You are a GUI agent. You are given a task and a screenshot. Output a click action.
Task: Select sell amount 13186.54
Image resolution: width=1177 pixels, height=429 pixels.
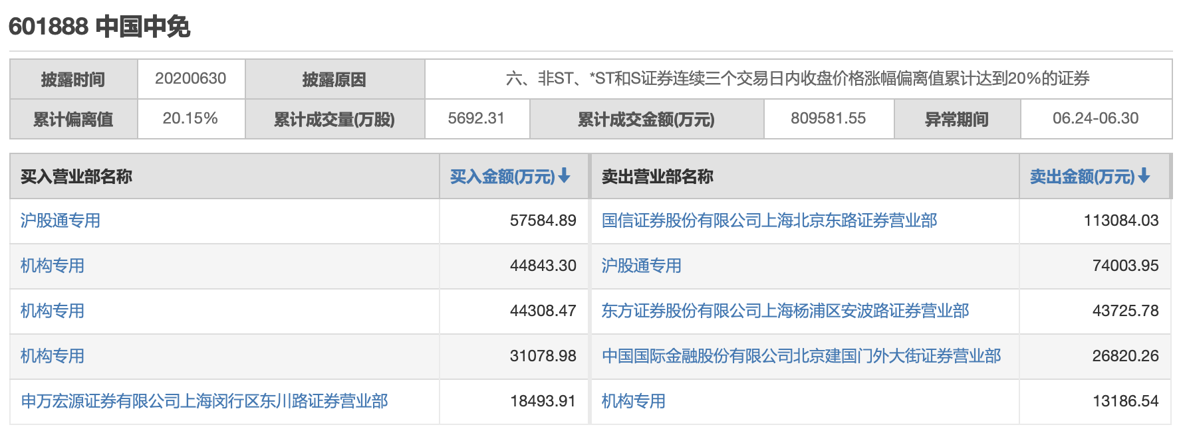pos(1125,401)
